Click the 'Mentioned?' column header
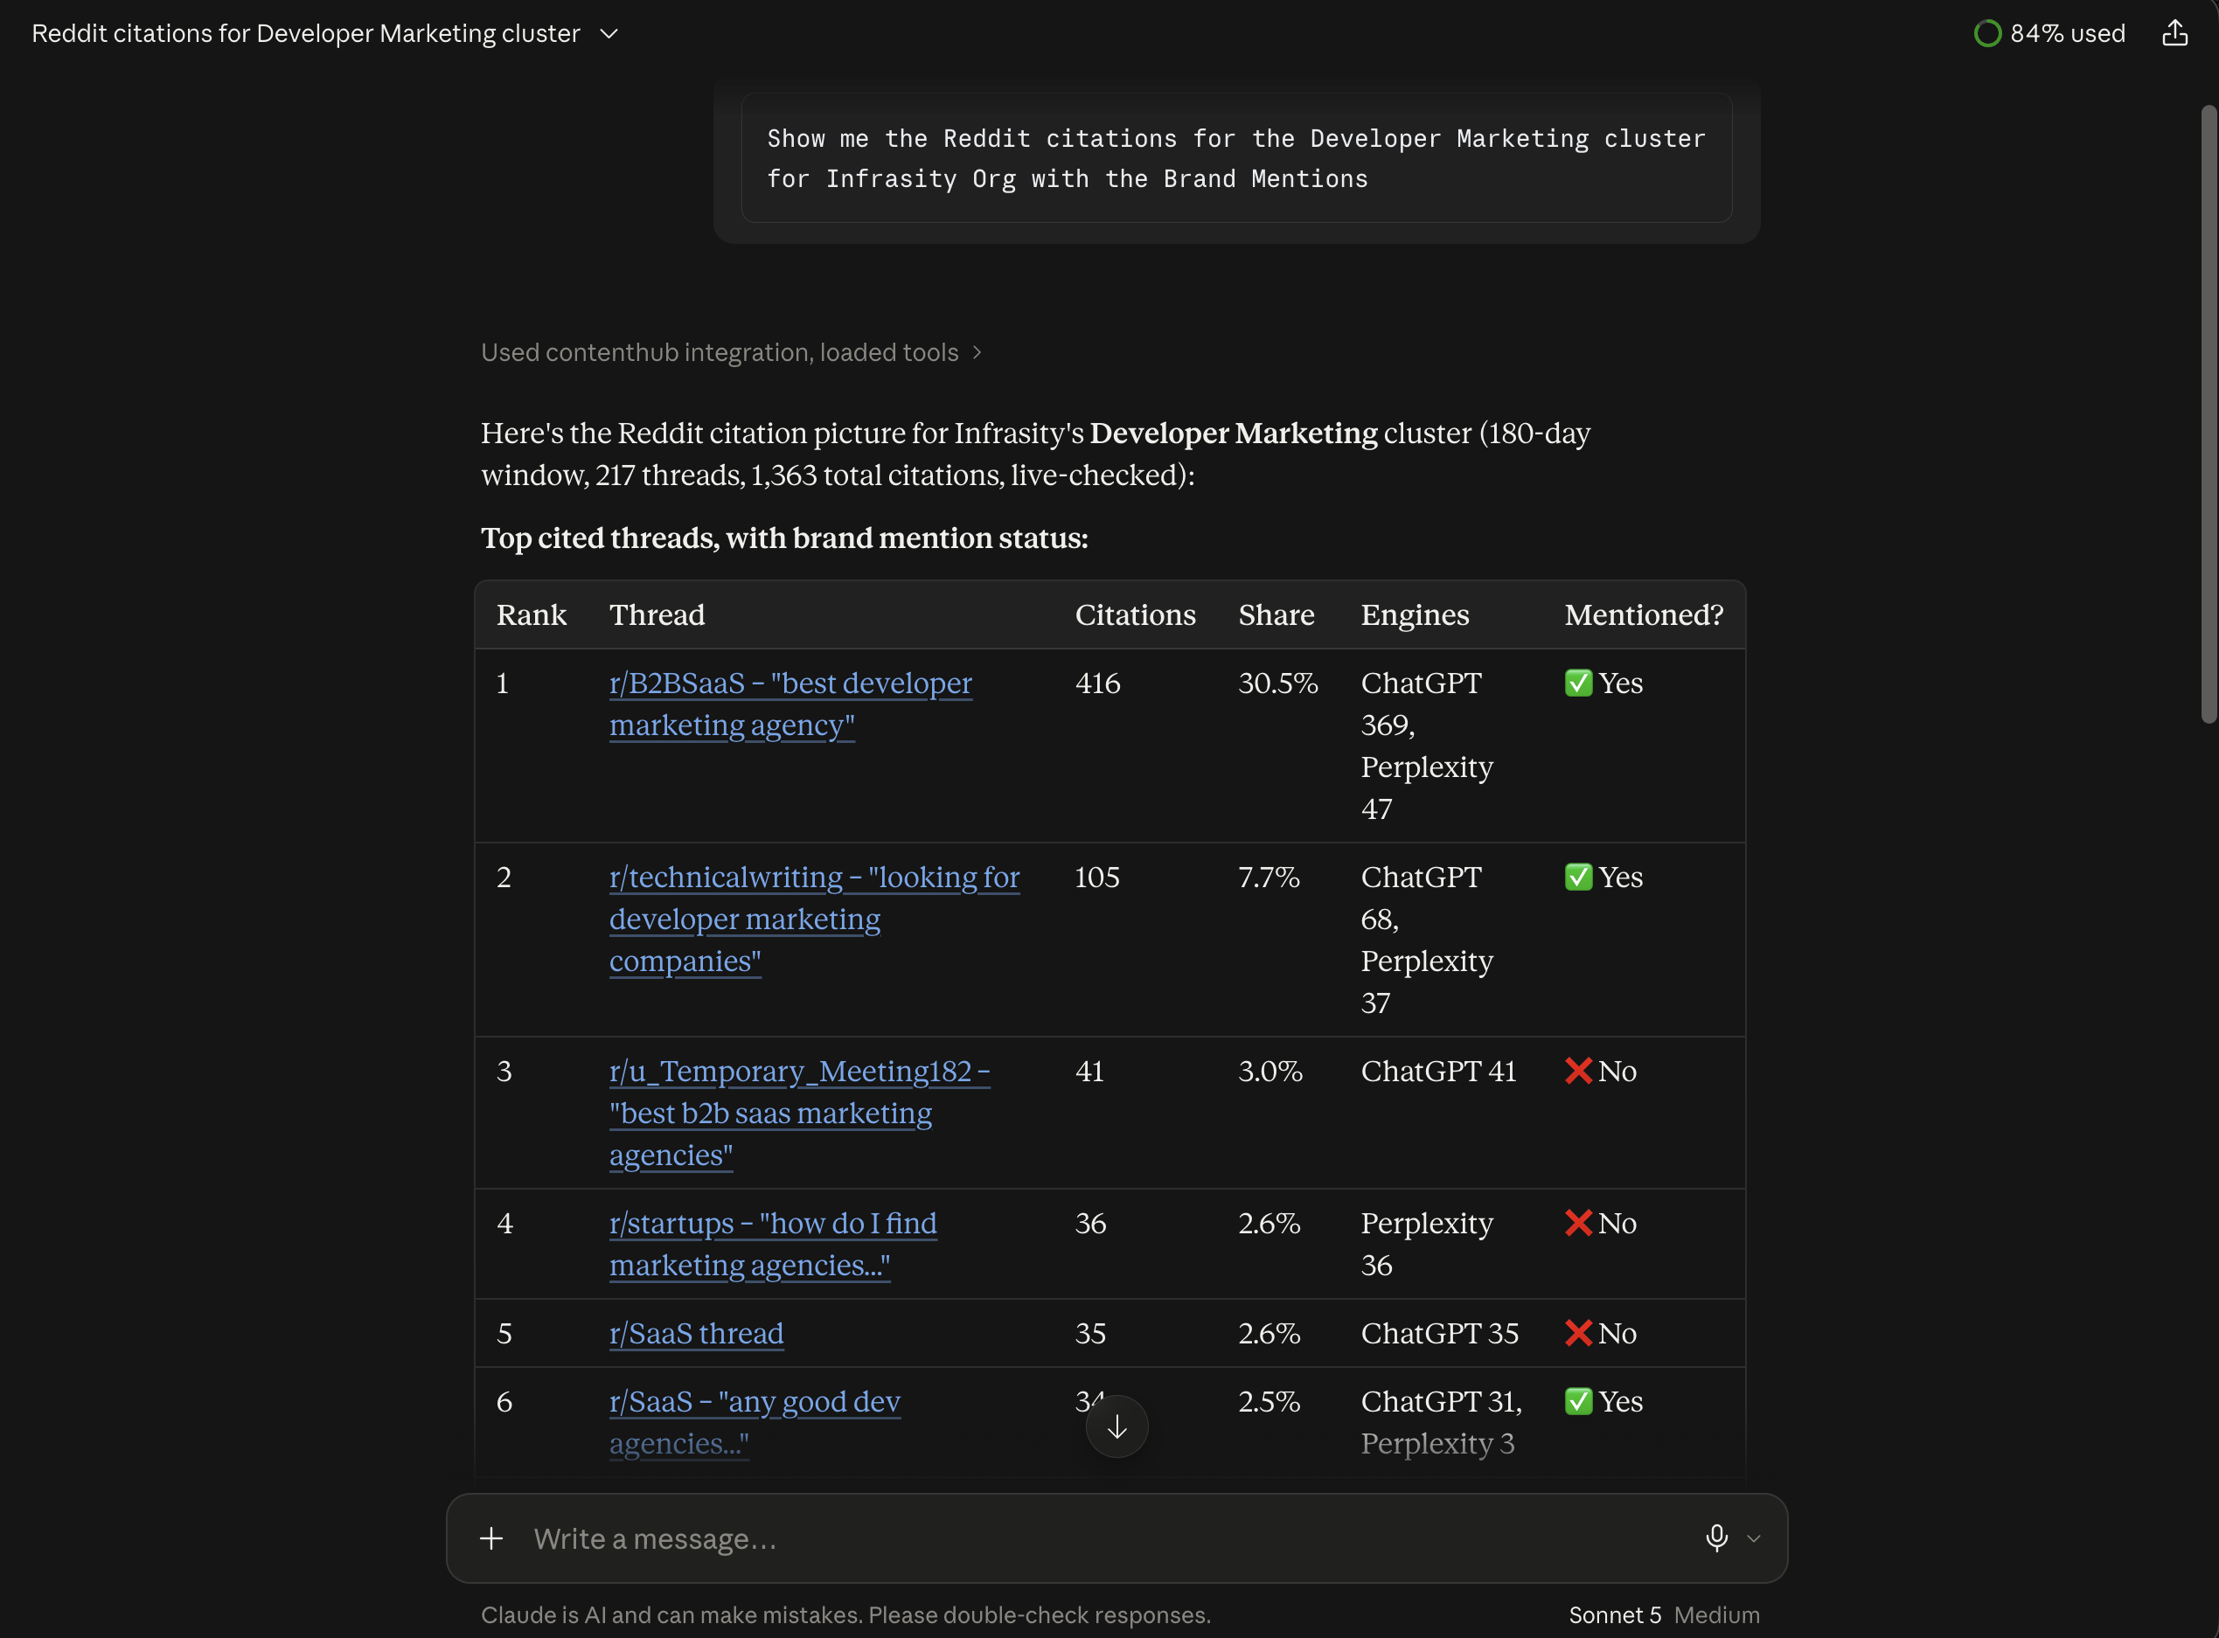The height and width of the screenshot is (1638, 2219). tap(1644, 614)
